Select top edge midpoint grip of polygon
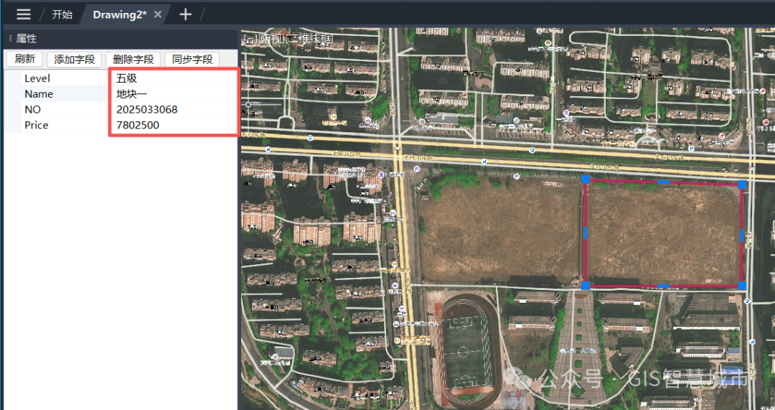 click(x=664, y=182)
